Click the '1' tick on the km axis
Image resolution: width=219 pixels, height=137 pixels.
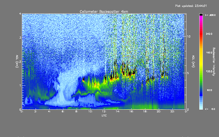pos(20,85)
